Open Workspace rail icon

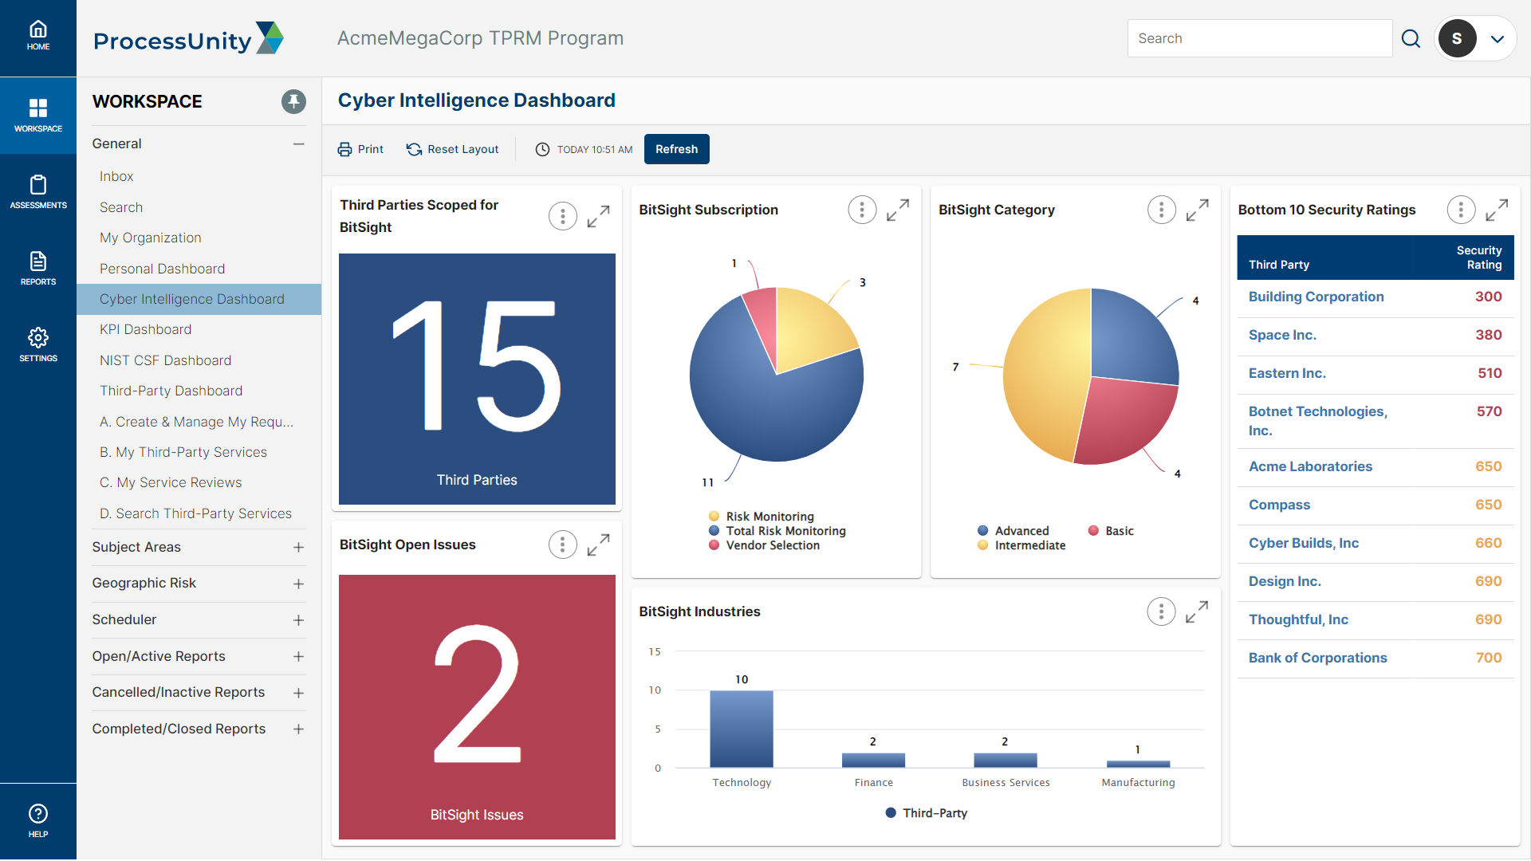click(x=38, y=116)
